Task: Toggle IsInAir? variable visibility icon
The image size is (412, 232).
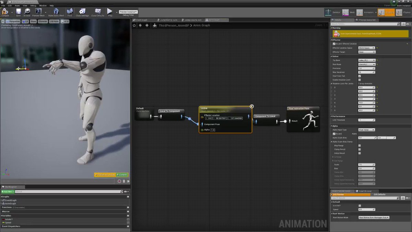Action: [128, 219]
